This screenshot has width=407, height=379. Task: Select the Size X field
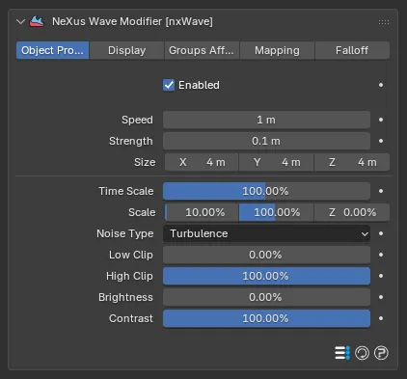[x=202, y=162]
